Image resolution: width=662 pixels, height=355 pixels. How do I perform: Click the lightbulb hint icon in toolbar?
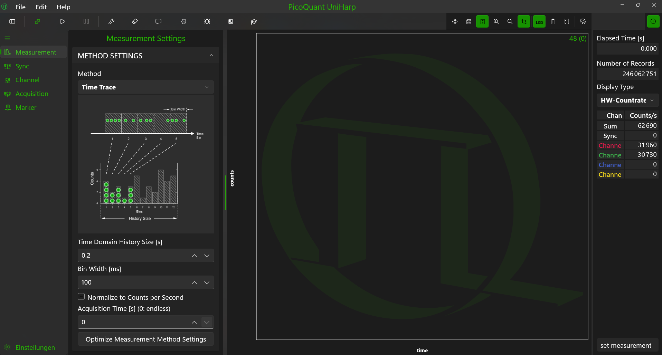click(x=184, y=21)
